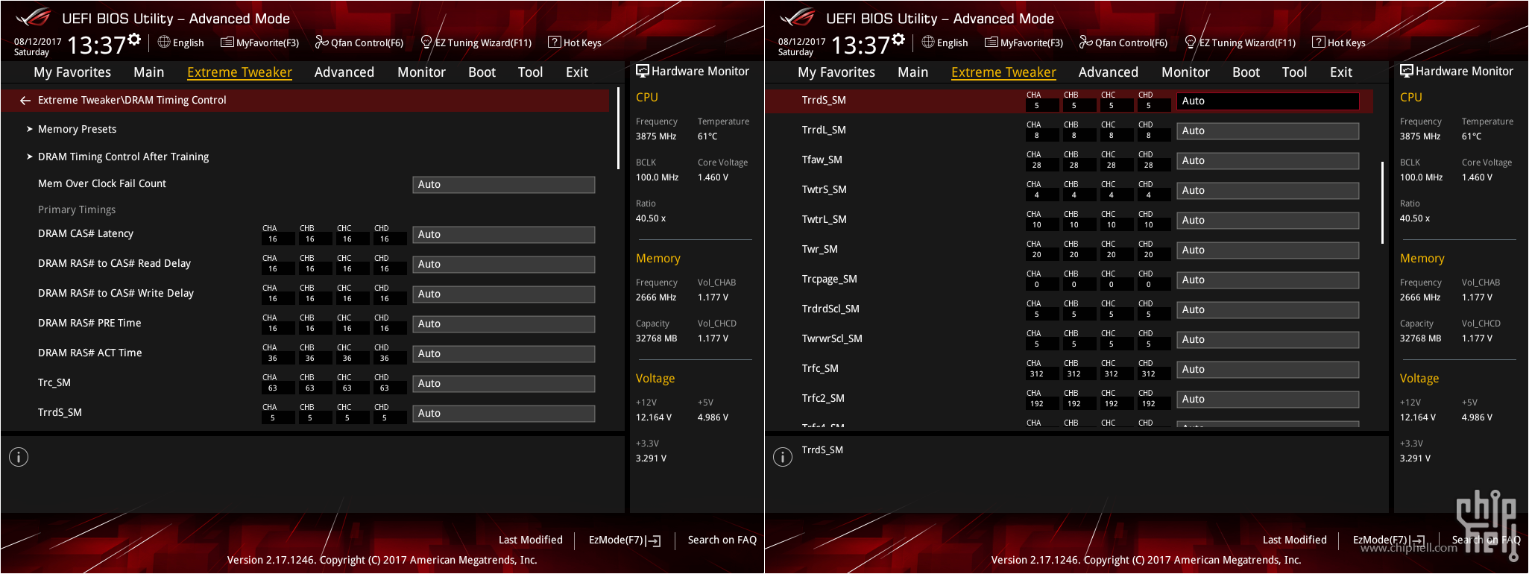
Task: Select Extreme Tweaker tab in right window
Action: pyautogui.click(x=1003, y=72)
